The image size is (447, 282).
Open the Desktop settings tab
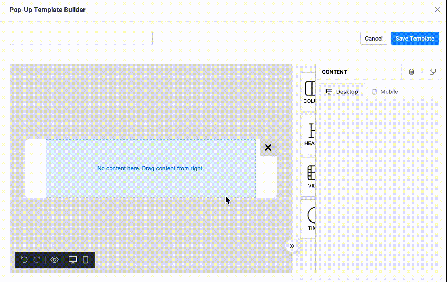click(x=342, y=92)
